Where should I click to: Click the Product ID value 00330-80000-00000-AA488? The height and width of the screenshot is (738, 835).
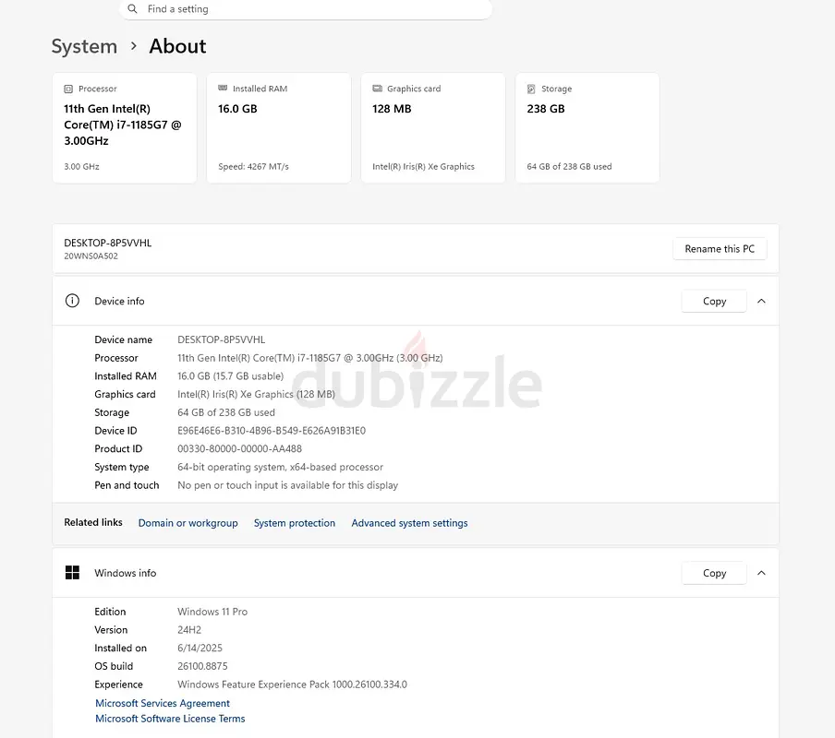[x=239, y=448]
